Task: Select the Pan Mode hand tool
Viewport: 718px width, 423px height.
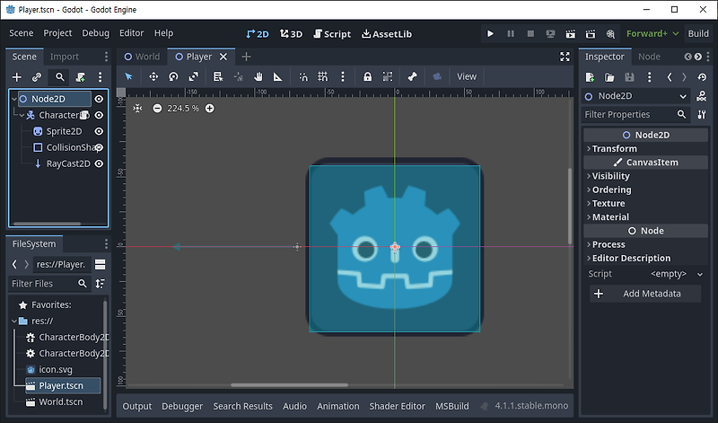Action: [x=258, y=76]
